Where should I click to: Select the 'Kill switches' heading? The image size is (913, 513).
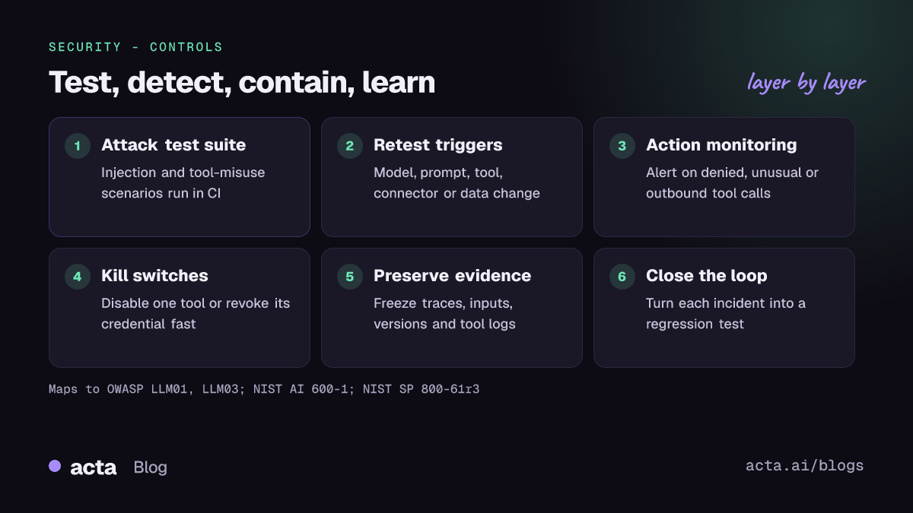[154, 276]
